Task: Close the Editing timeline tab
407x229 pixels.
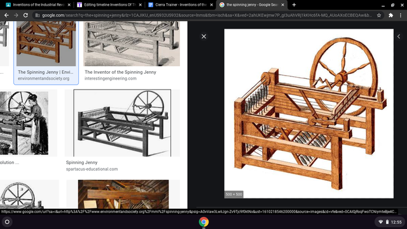Action: pos(140,4)
